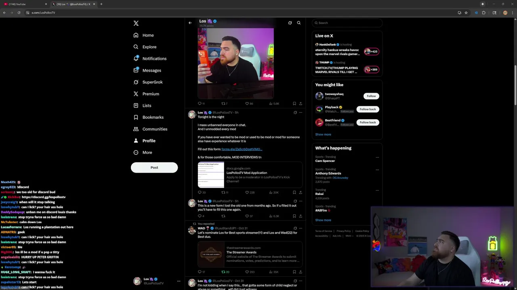Viewport: 517px width, 290px height.
Task: Like the top video post
Action: tap(249, 104)
